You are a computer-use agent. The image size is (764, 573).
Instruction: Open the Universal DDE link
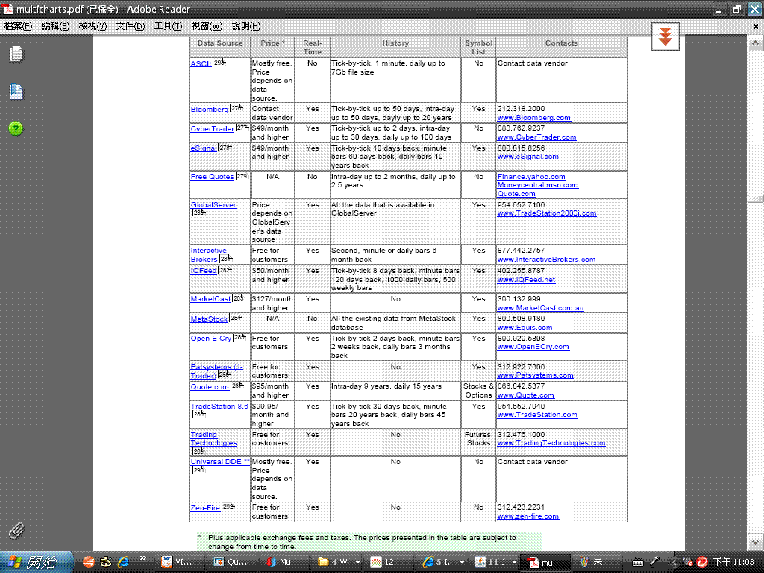220,462
